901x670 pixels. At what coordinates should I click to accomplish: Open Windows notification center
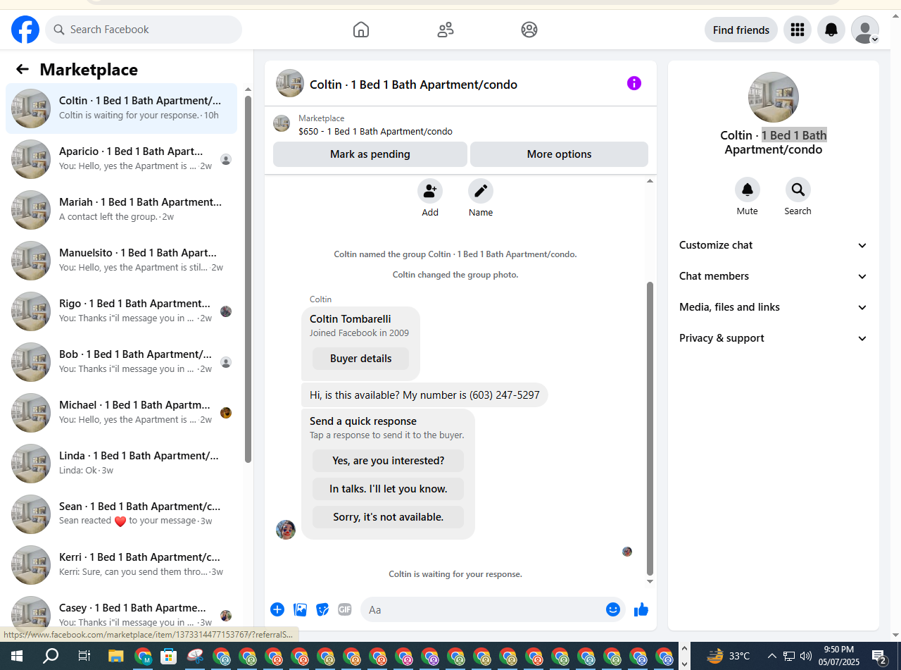point(880,657)
